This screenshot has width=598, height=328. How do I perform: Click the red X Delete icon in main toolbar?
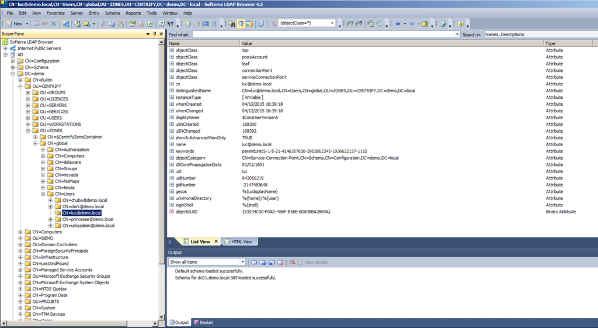(x=54, y=23)
